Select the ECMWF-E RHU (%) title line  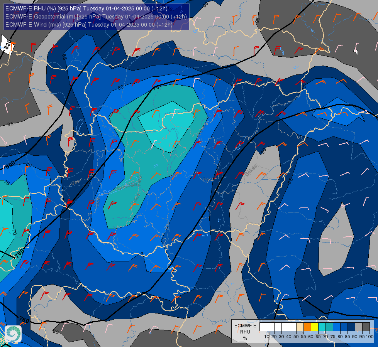86,8
